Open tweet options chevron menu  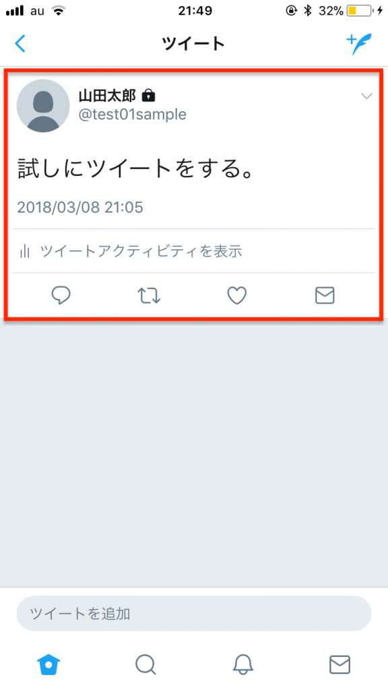tap(366, 96)
